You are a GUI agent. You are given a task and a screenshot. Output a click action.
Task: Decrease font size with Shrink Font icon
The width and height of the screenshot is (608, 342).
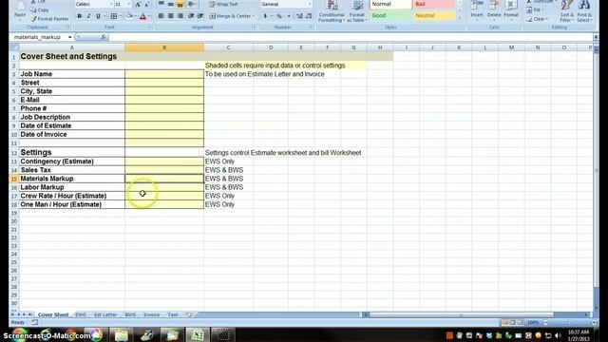(147, 4)
